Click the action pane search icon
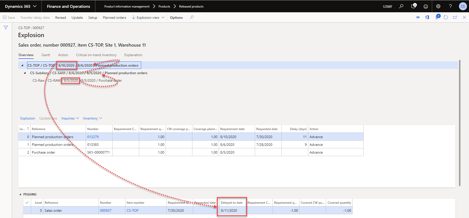Screen dimensions: 469x218 coord(192,18)
